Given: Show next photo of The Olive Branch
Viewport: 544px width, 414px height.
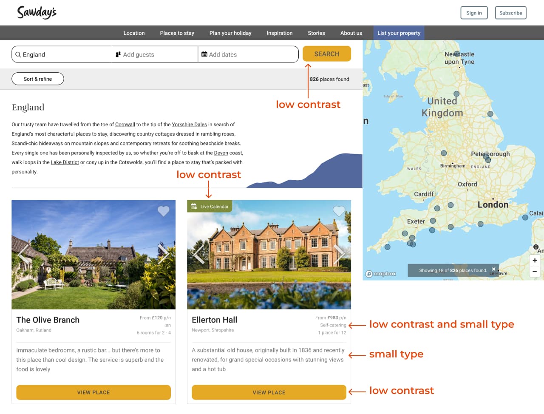Looking at the screenshot, I should [164, 254].
